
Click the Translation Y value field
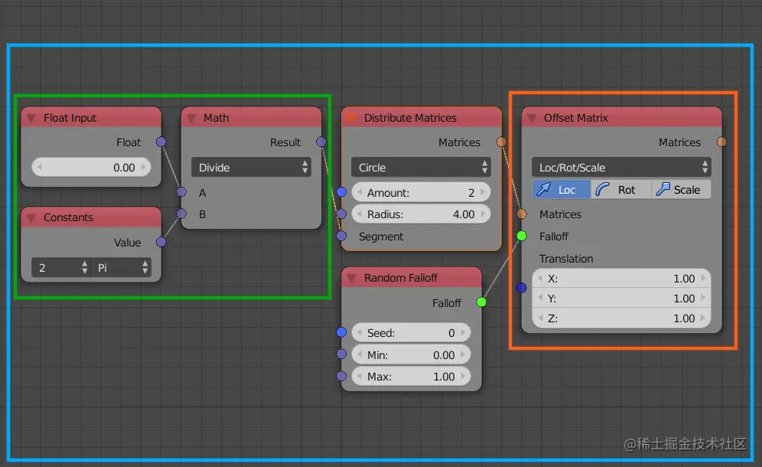[621, 299]
